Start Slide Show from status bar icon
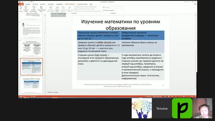Image resolution: width=215 pixels, height=121 pixels. pyautogui.click(x=176, y=96)
